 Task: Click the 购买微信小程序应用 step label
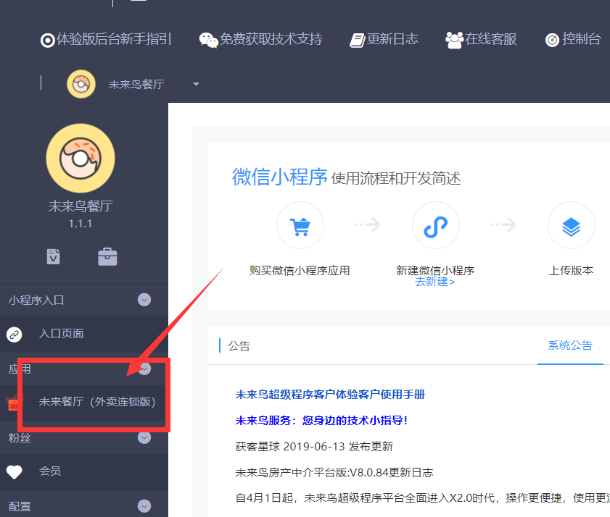click(300, 270)
